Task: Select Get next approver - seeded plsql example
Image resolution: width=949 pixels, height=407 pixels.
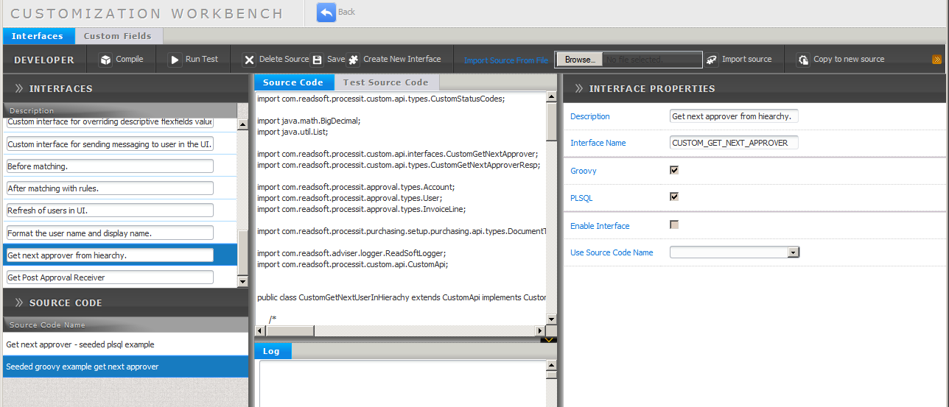Action: (80, 344)
